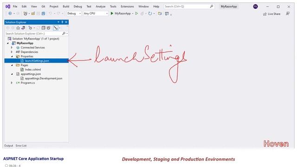Click the Collapse All icon in Solution Explorer

(x=43, y=28)
